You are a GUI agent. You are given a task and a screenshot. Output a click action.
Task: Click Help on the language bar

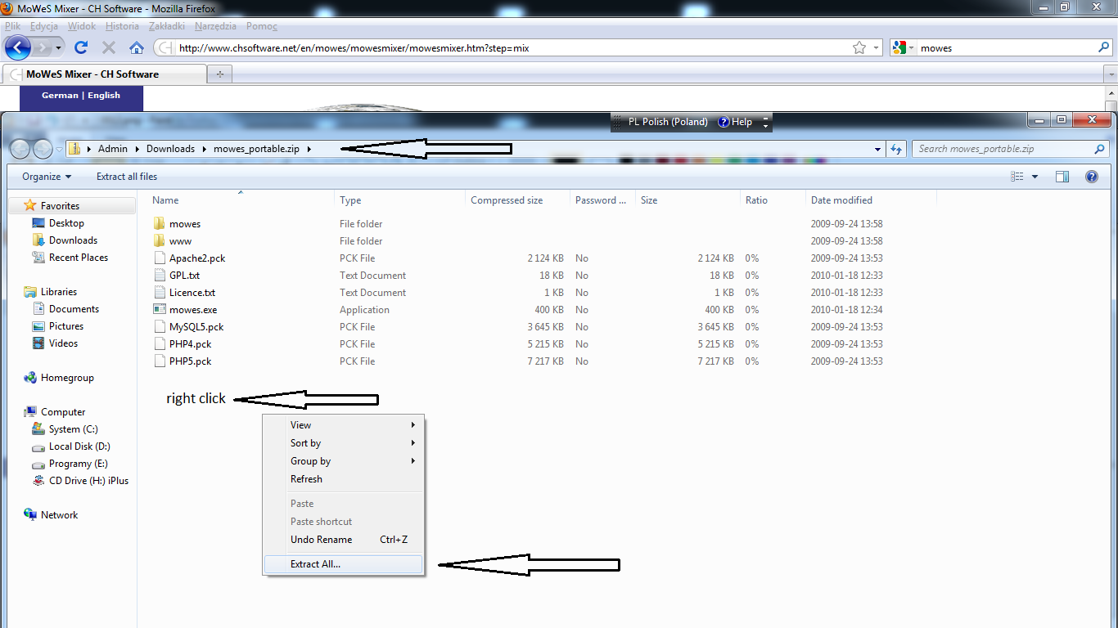tap(735, 122)
